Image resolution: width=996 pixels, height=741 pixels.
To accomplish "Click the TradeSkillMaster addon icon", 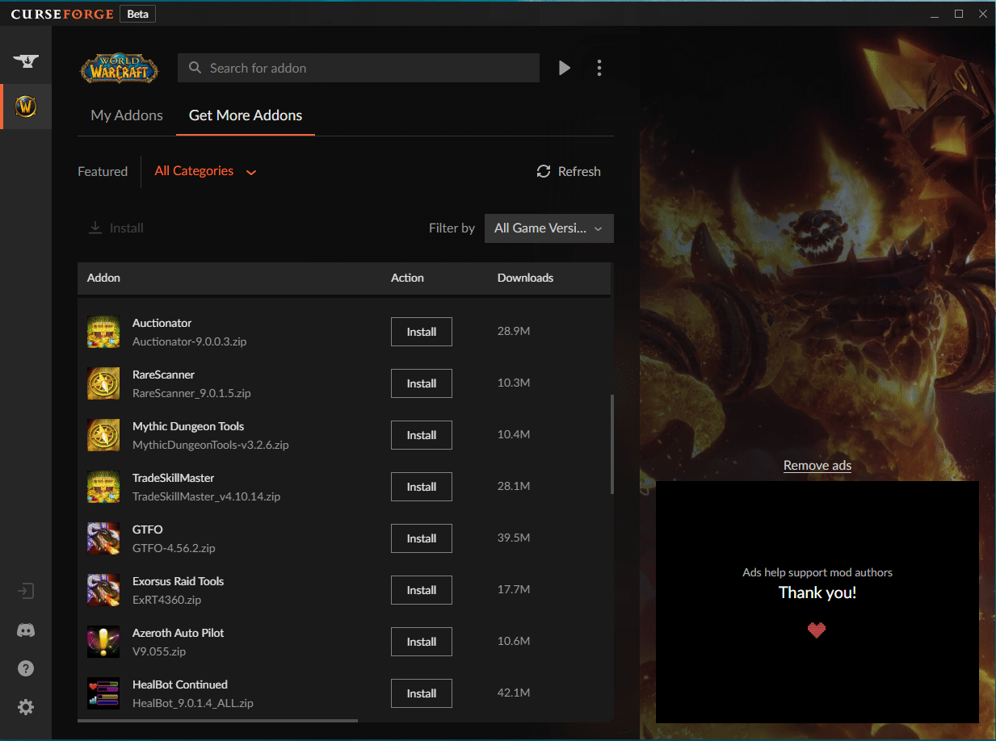I will pyautogui.click(x=103, y=487).
